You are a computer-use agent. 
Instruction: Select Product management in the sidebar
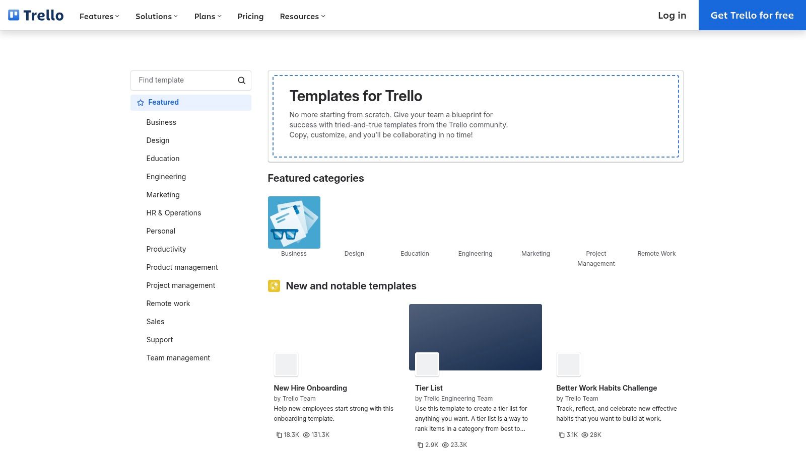182,267
